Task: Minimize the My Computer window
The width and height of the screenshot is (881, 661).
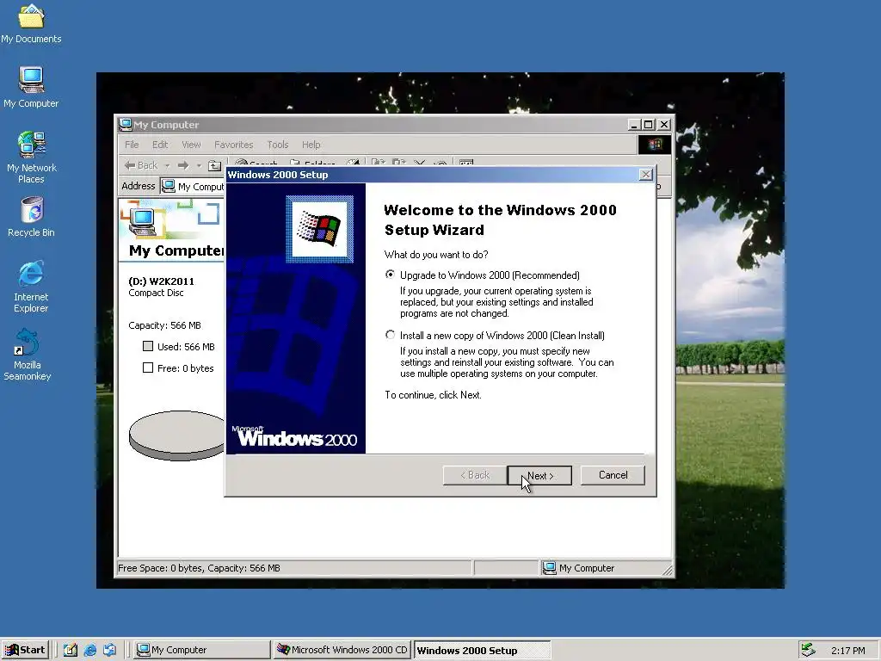Action: 634,124
